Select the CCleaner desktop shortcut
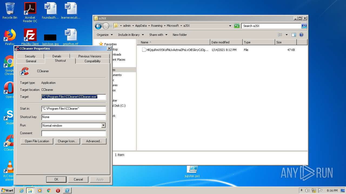 (x=9, y=143)
